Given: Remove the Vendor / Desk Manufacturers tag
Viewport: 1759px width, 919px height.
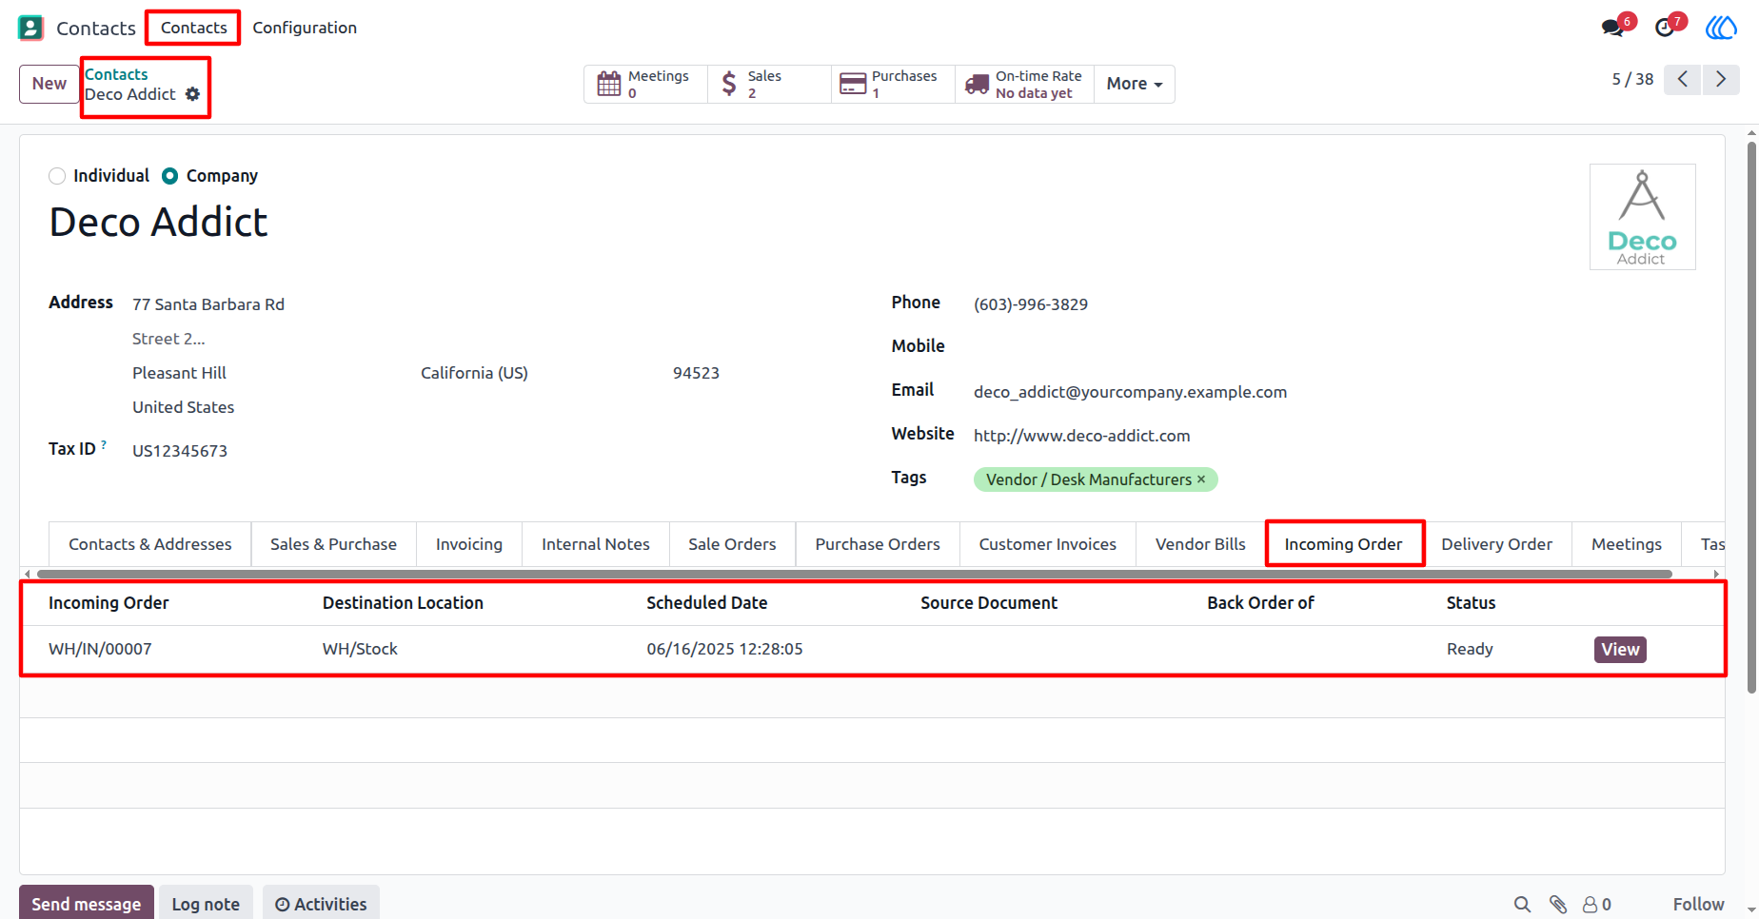Looking at the screenshot, I should point(1201,479).
